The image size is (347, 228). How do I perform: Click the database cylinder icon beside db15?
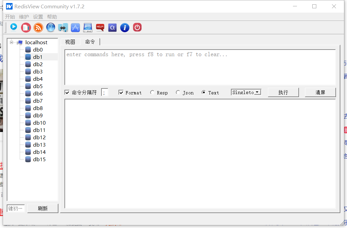pyautogui.click(x=28, y=159)
